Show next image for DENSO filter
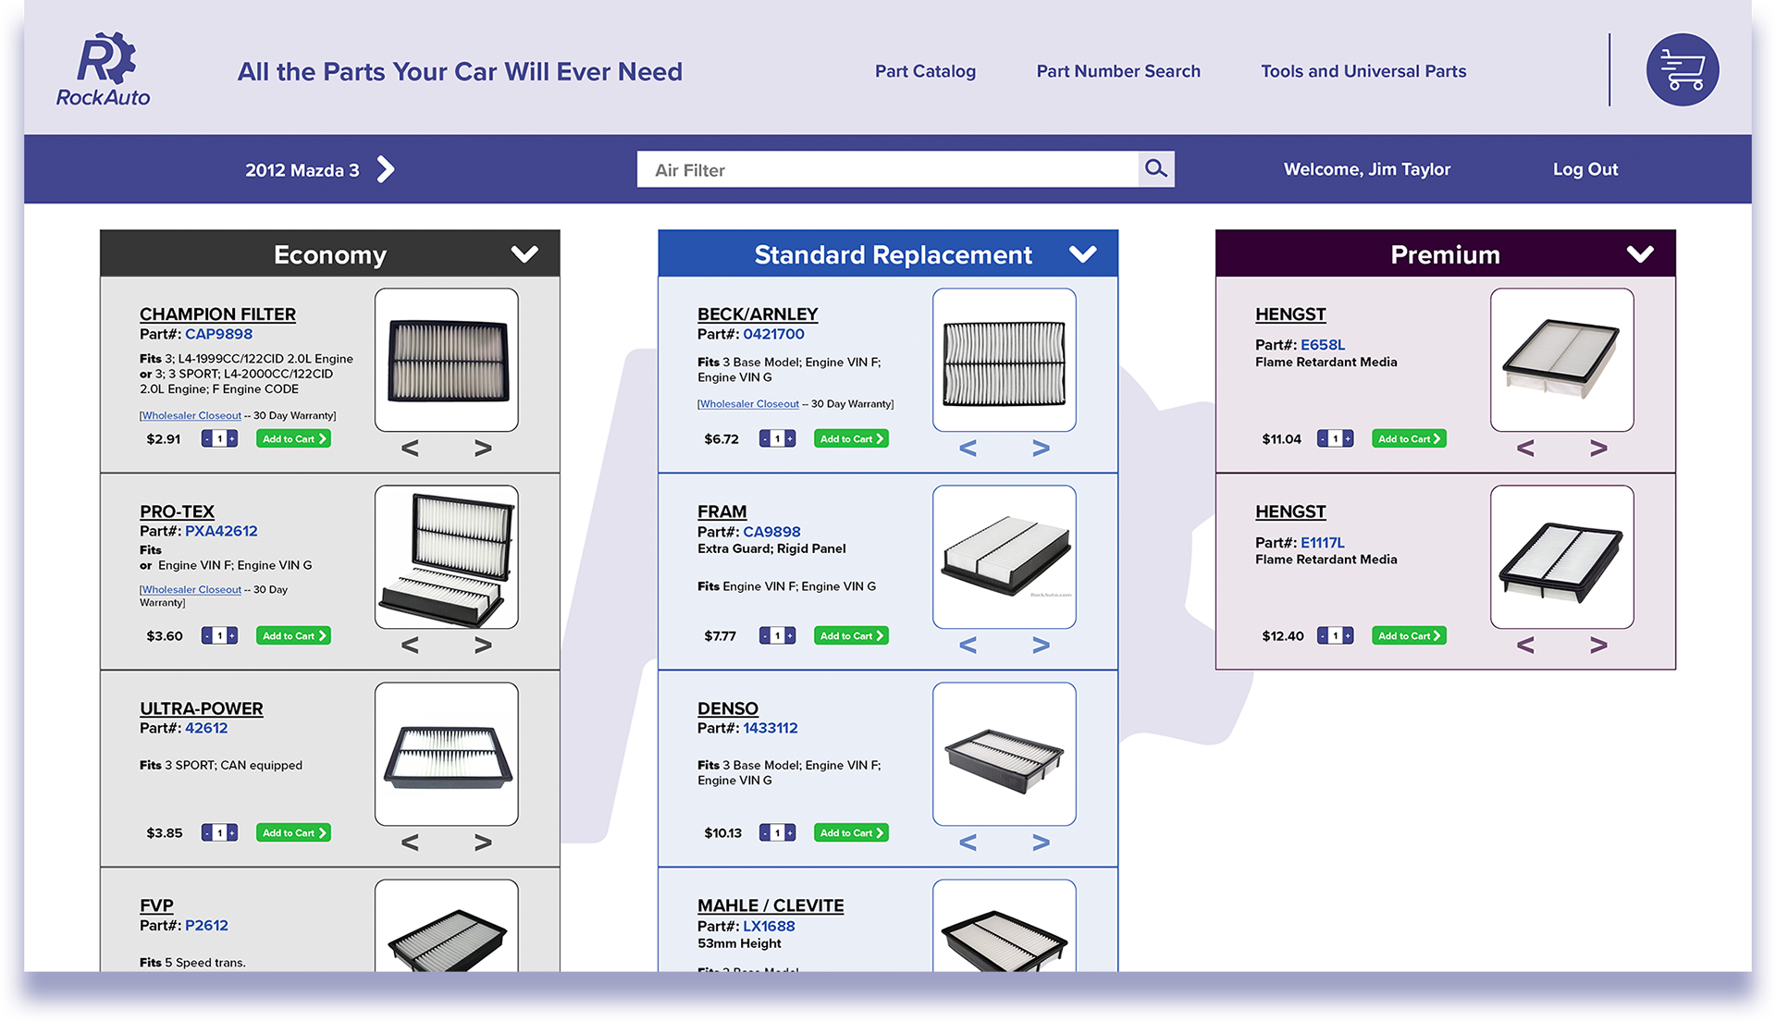 point(1041,843)
